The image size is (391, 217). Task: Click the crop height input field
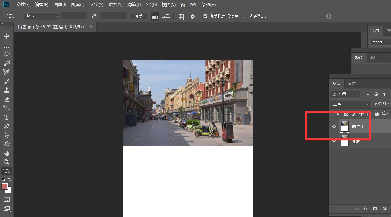[x=113, y=16]
